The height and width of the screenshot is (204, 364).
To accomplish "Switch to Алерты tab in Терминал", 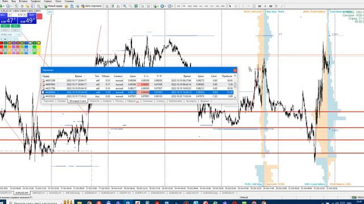I will [x=107, y=101].
